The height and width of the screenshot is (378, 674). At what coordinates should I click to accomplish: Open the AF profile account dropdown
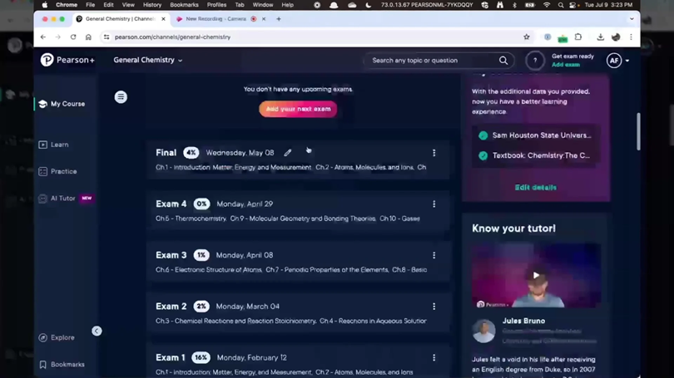click(x=617, y=61)
